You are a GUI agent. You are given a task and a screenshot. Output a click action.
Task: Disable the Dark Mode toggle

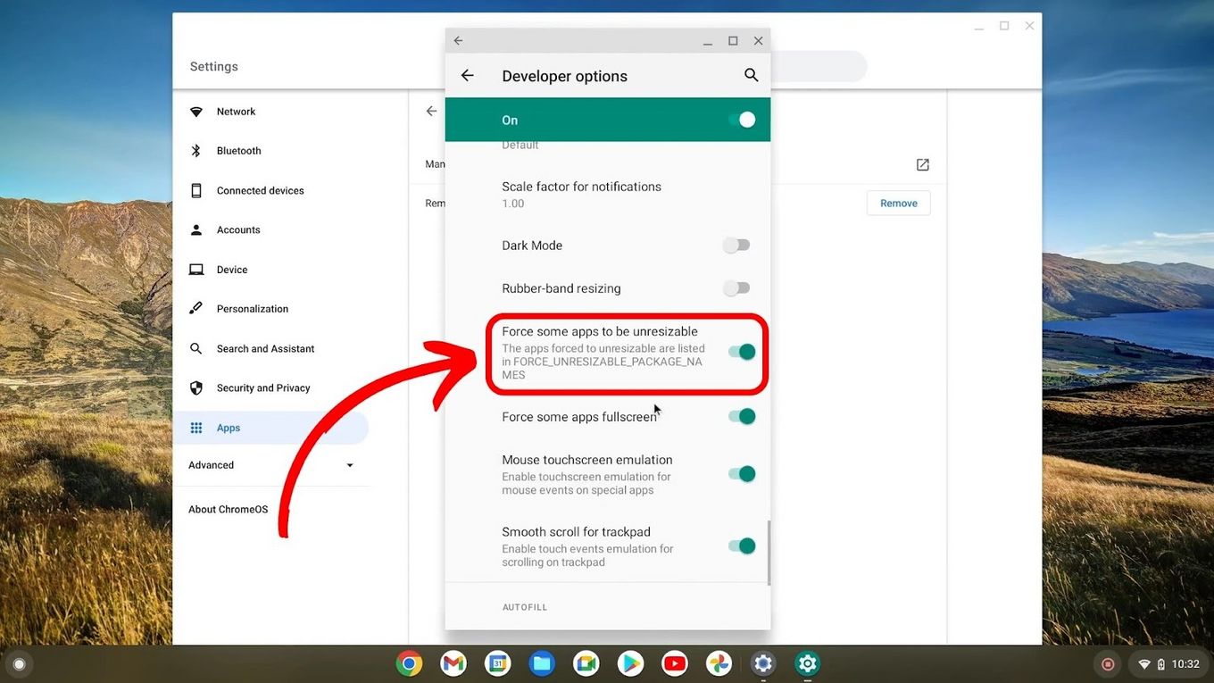[x=736, y=245]
